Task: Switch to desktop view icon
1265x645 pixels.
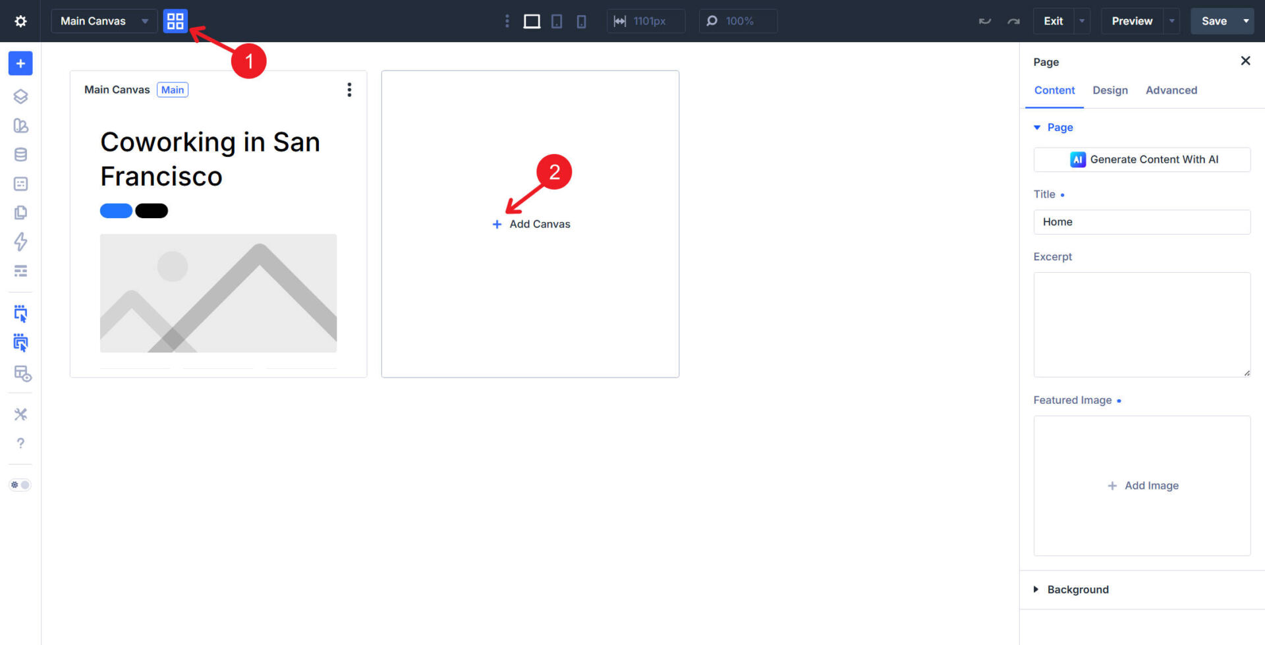Action: tap(532, 21)
